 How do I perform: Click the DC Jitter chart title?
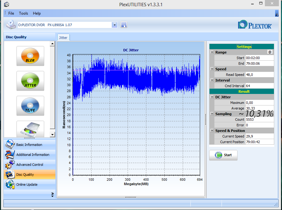131,50
